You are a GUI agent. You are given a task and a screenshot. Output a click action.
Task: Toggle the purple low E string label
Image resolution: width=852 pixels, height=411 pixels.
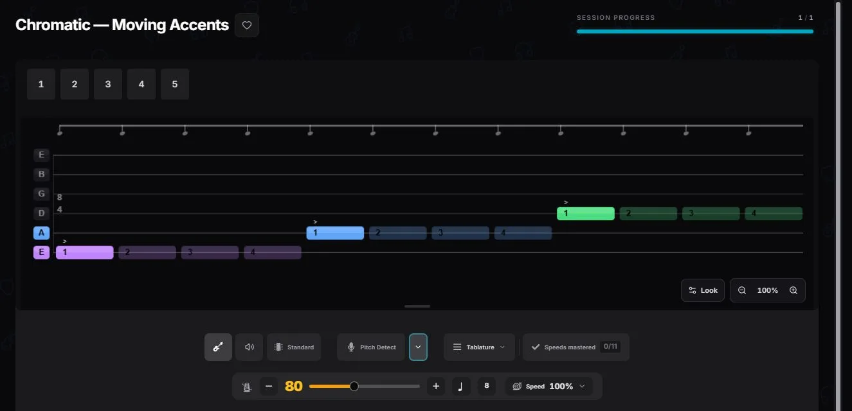[41, 252]
